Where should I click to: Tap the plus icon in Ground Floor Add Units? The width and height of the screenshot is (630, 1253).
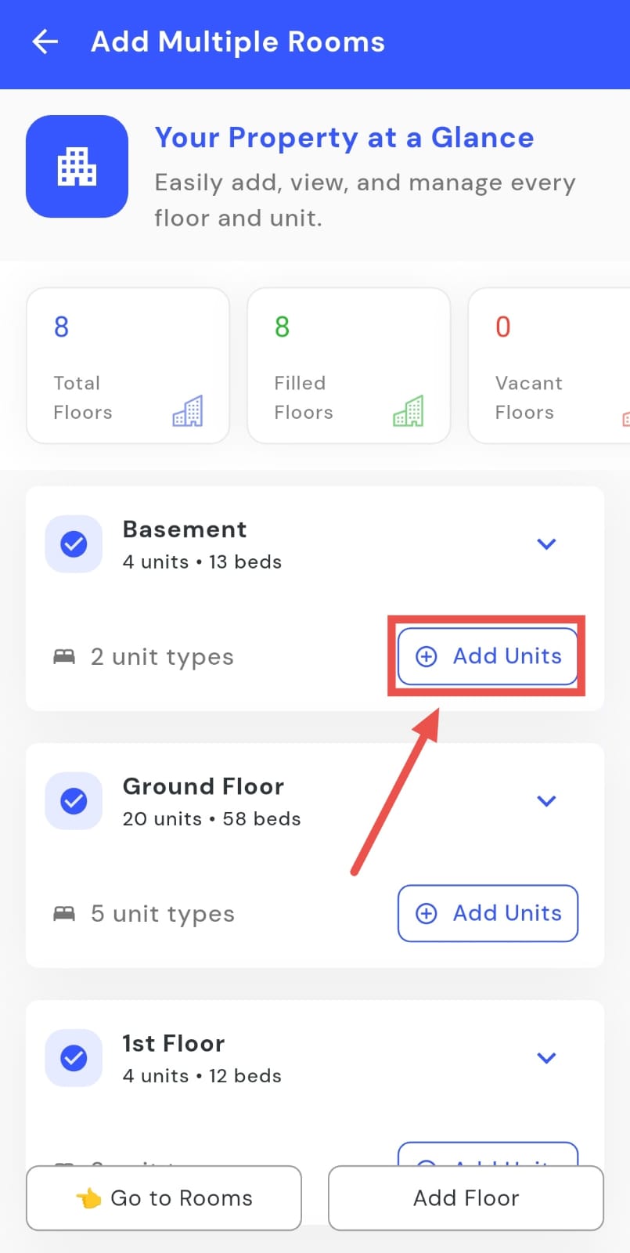(426, 913)
